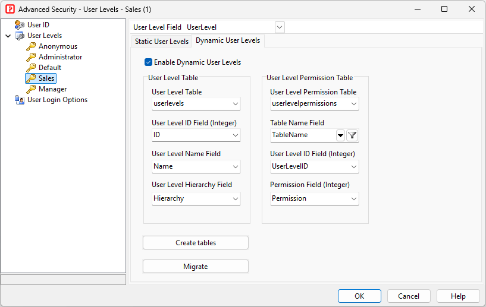The width and height of the screenshot is (486, 307).
Task: Select the Anonymous key icon
Action: pyautogui.click(x=31, y=46)
